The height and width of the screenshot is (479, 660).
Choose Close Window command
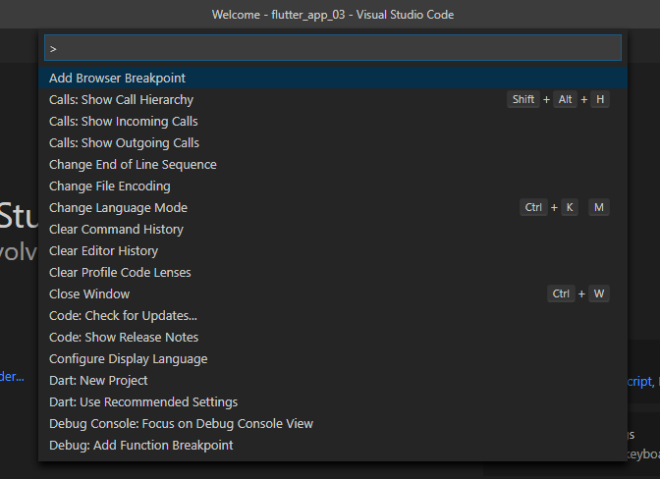(x=333, y=293)
